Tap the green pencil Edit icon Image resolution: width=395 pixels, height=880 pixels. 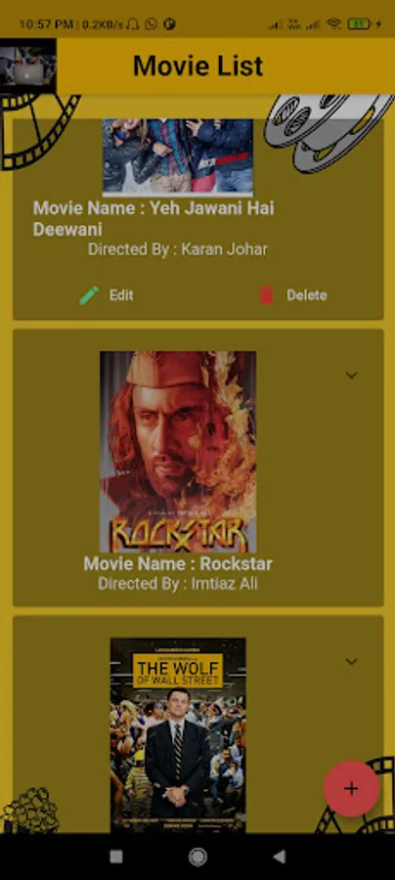[89, 295]
